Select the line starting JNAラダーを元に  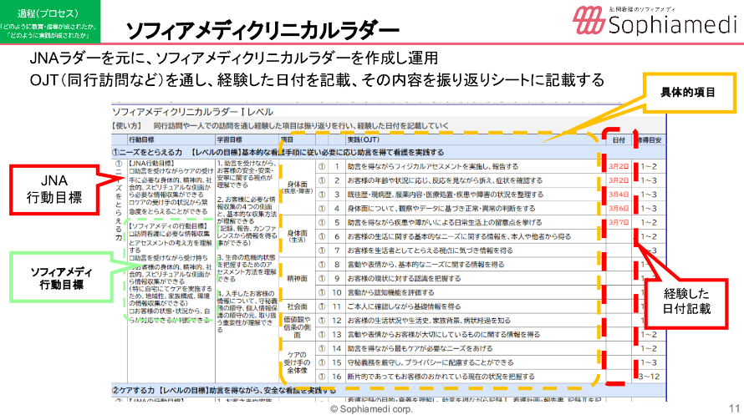click(234, 58)
